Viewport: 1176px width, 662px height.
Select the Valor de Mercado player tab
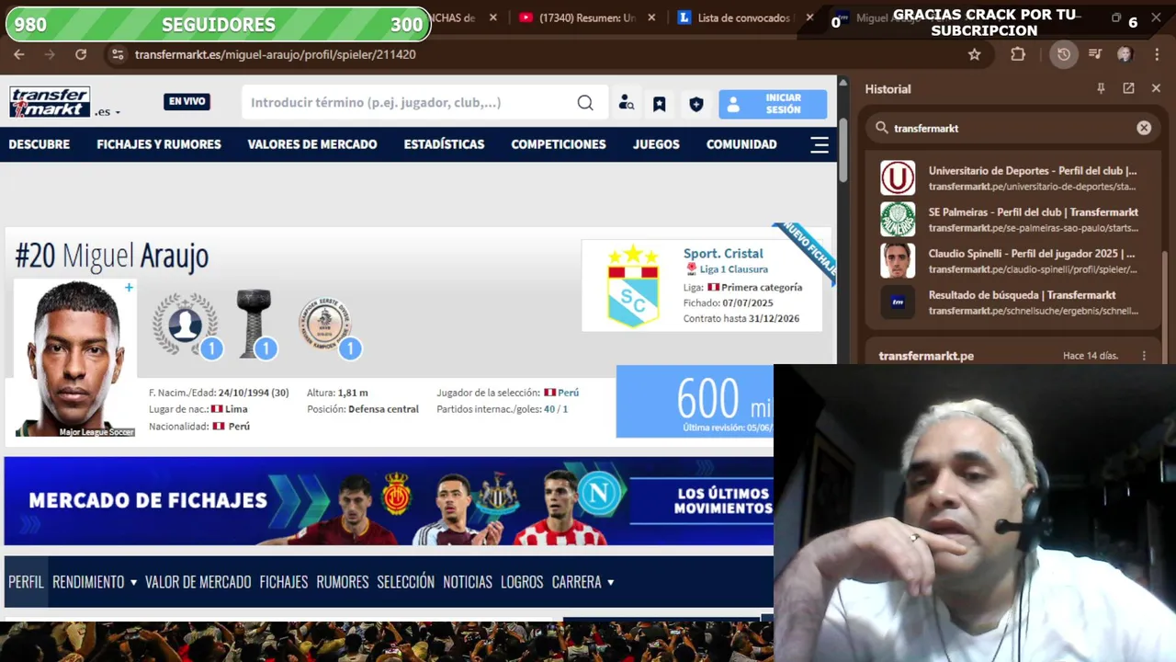[198, 582]
